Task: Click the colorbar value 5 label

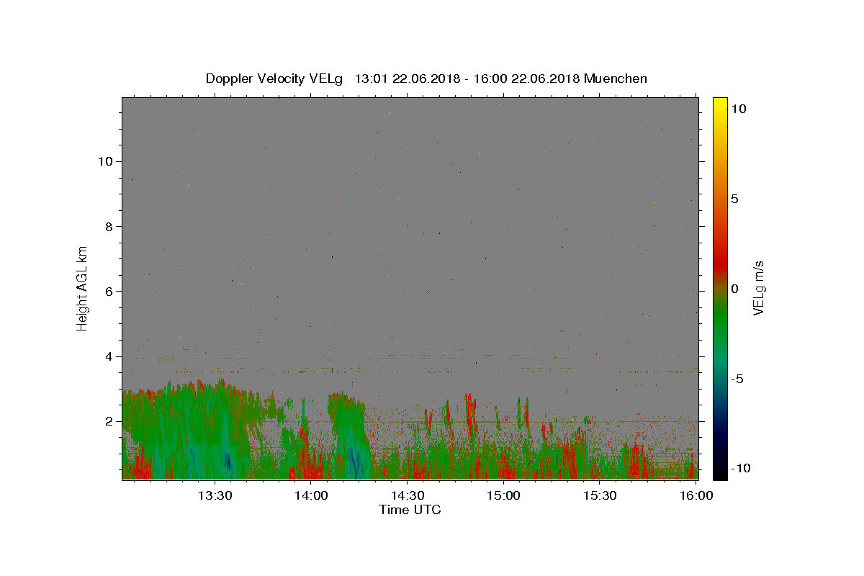Action: 734,199
